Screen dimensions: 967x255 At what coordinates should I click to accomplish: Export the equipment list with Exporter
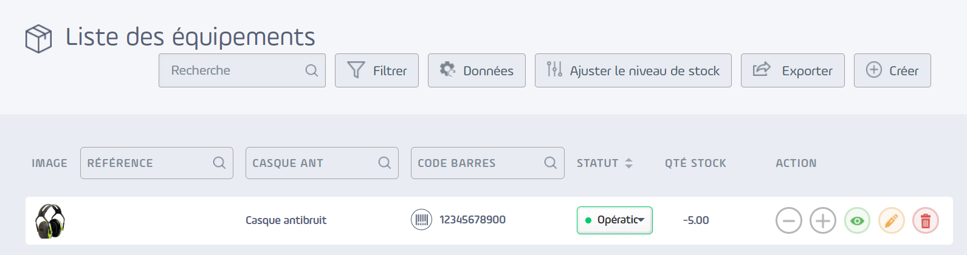point(793,70)
